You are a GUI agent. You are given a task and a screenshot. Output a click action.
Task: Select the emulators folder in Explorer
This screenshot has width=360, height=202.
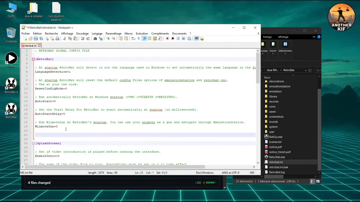click(275, 91)
